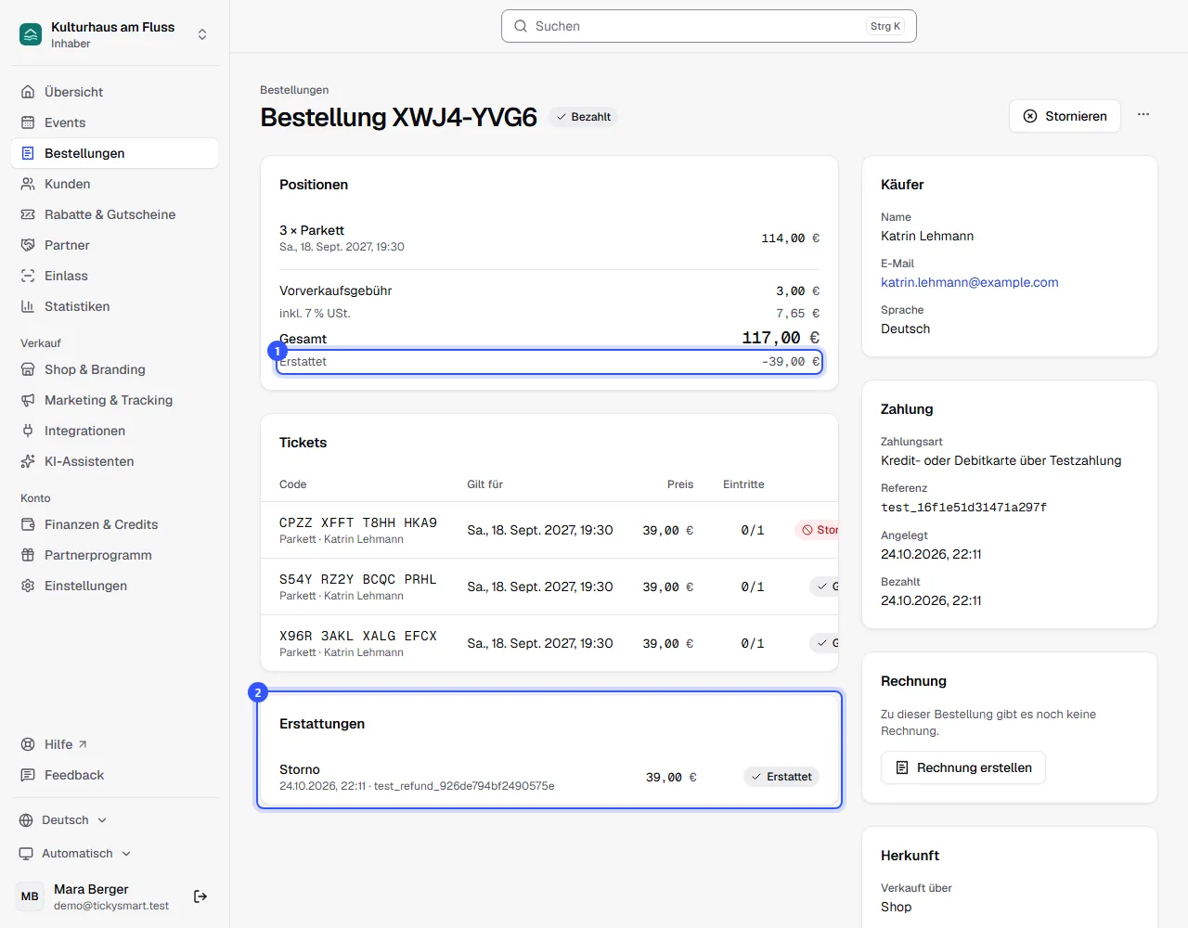Click the Partner handshake icon
This screenshot has height=928, width=1188.
(28, 245)
